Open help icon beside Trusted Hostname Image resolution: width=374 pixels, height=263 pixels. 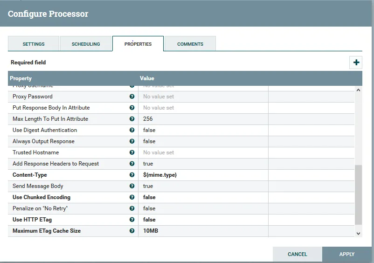(x=132, y=152)
